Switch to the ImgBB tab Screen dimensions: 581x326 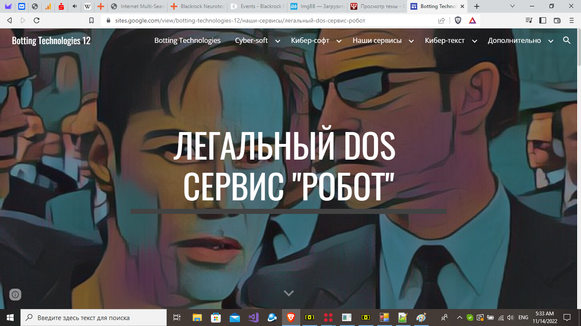tap(317, 6)
